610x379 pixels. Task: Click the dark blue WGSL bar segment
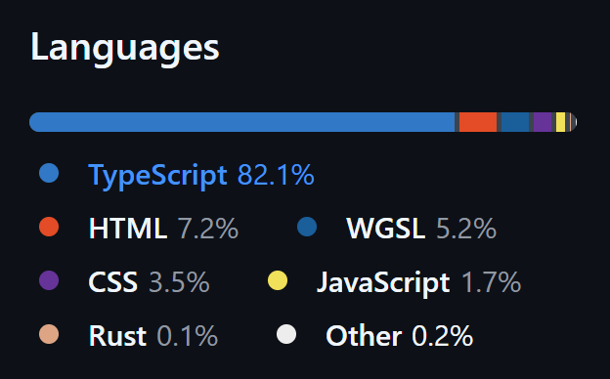515,122
